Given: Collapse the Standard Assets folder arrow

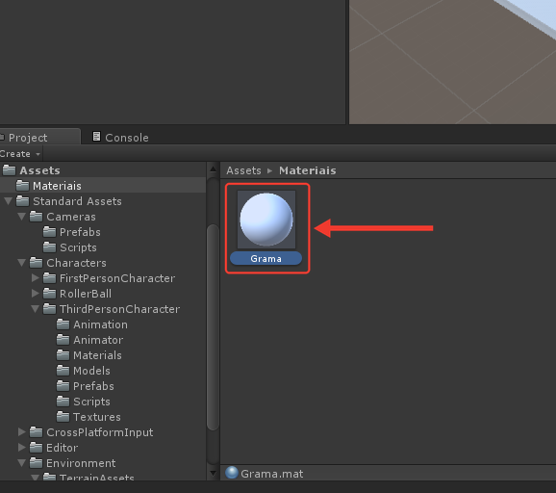Looking at the screenshot, I should click(x=8, y=201).
